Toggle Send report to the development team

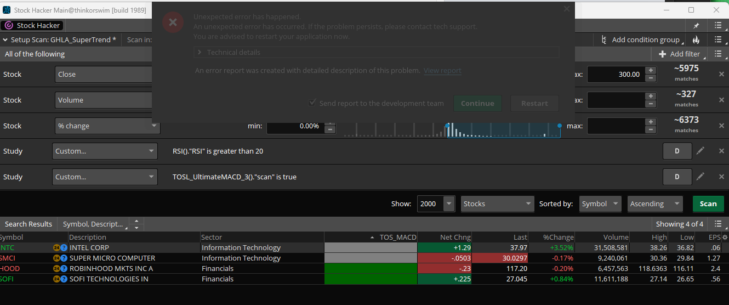click(x=312, y=103)
